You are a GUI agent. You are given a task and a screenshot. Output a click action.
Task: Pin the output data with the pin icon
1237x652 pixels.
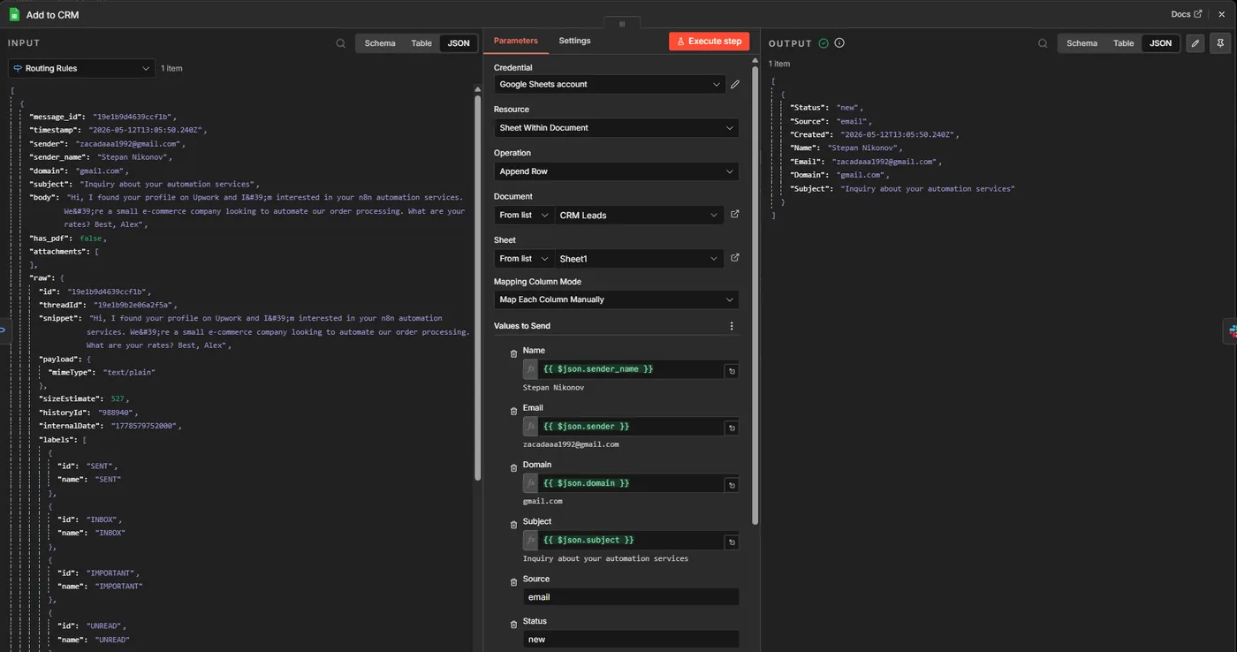point(1220,43)
